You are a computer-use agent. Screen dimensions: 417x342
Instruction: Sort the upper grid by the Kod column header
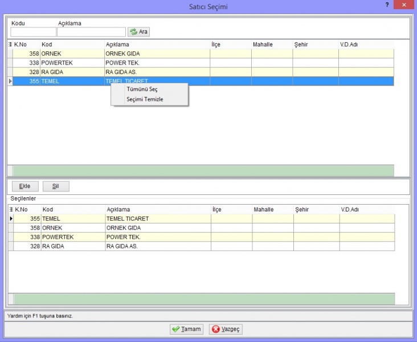[72, 44]
